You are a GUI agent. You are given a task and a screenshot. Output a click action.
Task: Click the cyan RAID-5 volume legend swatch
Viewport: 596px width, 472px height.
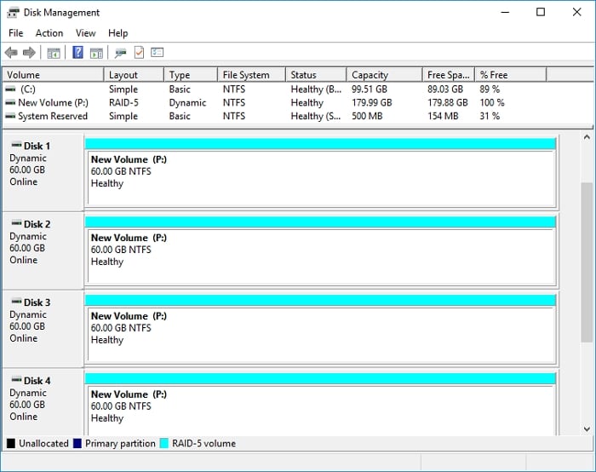tap(165, 444)
